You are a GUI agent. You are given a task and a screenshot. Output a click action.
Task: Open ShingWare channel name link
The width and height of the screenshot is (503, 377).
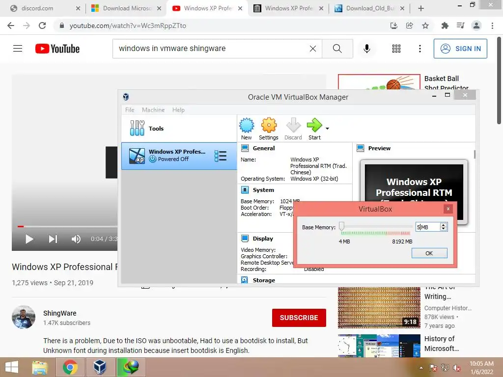point(59,313)
